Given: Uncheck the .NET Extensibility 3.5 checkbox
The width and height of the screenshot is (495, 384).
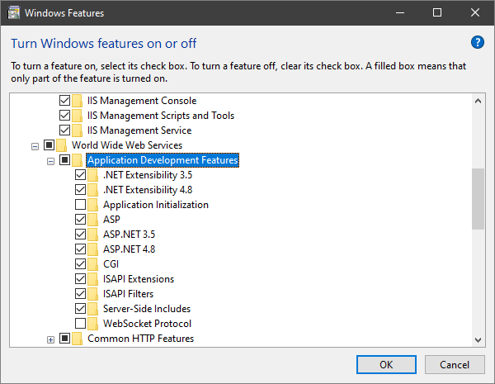Looking at the screenshot, I should pos(81,175).
